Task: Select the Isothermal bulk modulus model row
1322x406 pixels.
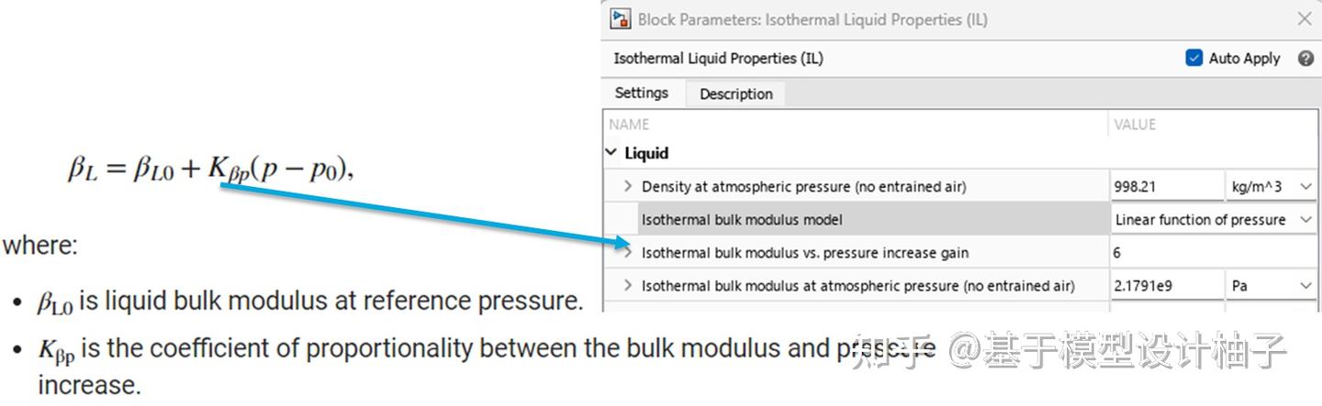Action: coord(742,219)
